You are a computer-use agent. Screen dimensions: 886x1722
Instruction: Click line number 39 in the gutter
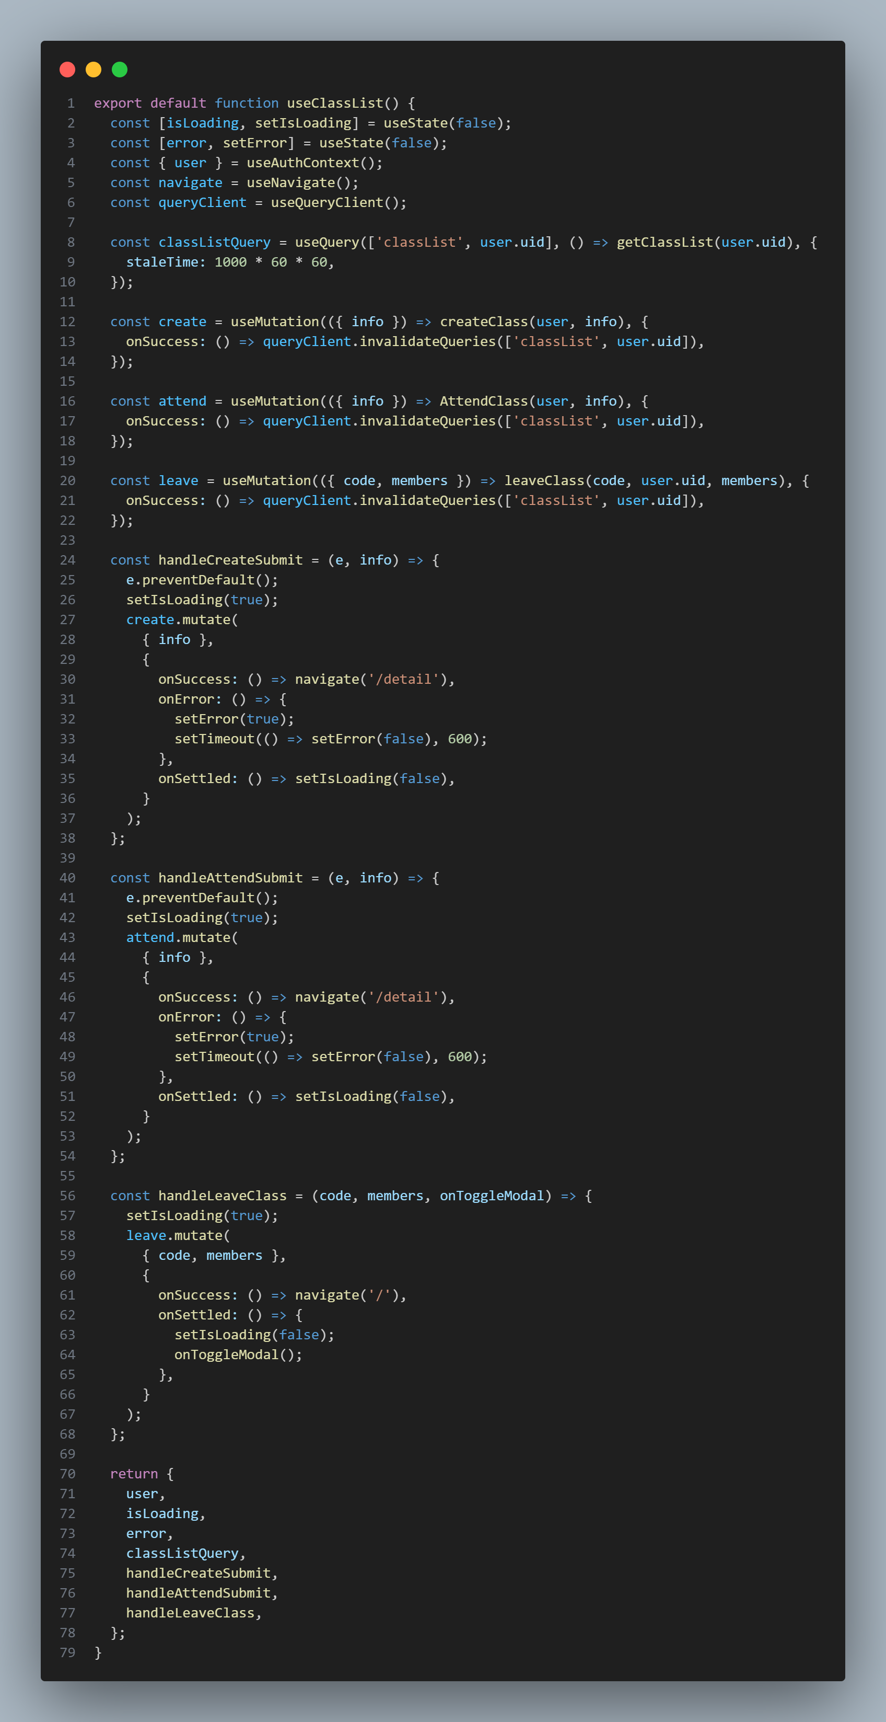(67, 858)
